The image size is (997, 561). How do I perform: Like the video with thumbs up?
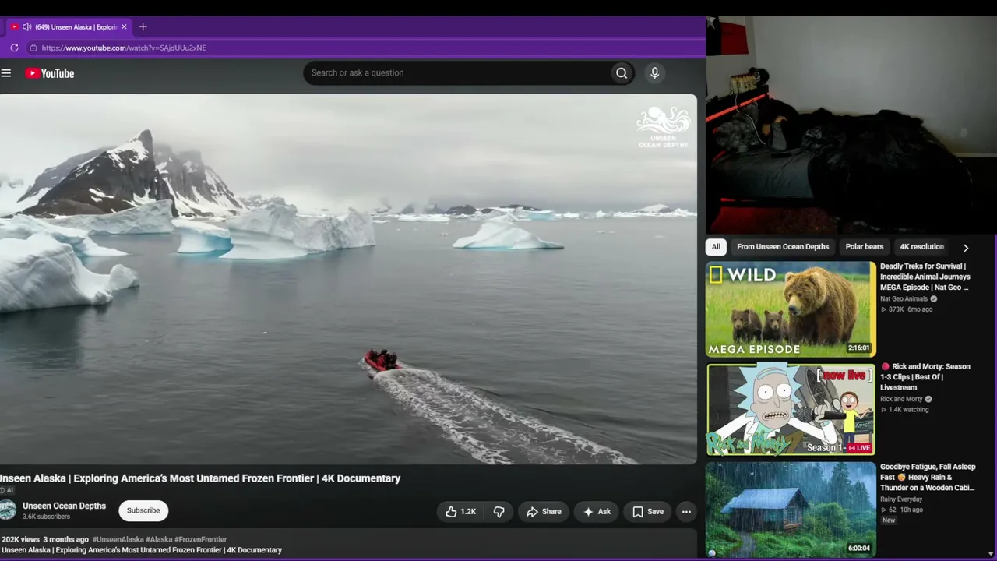point(460,512)
